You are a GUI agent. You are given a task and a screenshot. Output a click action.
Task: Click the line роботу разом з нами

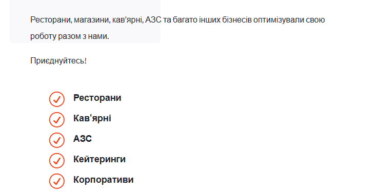tap(70, 36)
